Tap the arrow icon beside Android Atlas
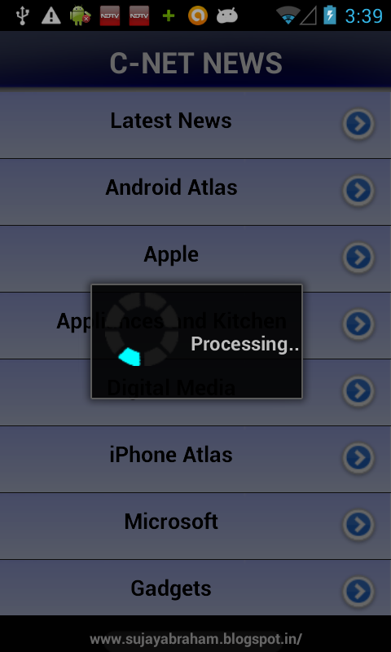Viewport: 391px width, 652px height. pos(358,191)
